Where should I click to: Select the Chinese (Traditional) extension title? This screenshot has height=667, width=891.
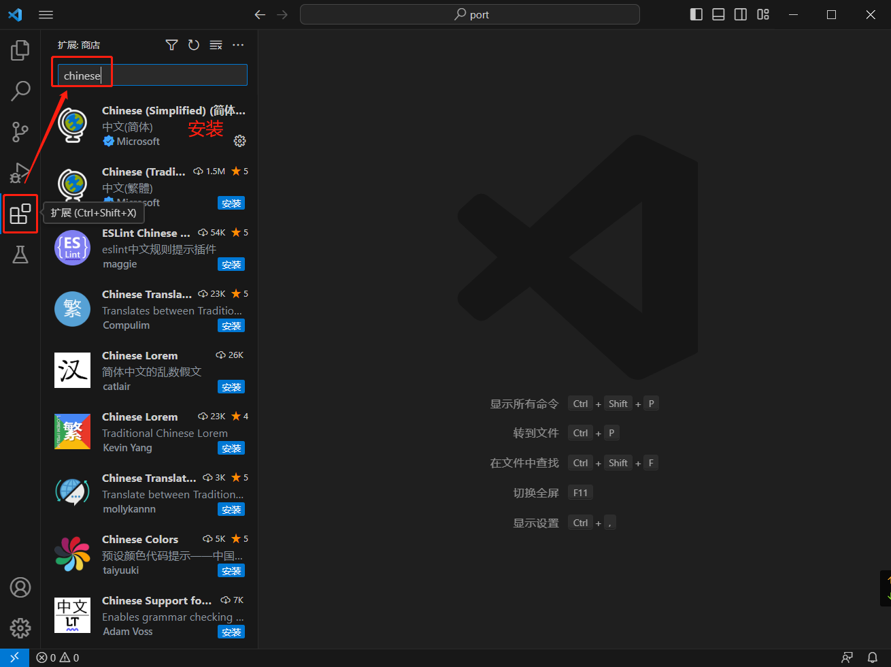pos(144,172)
